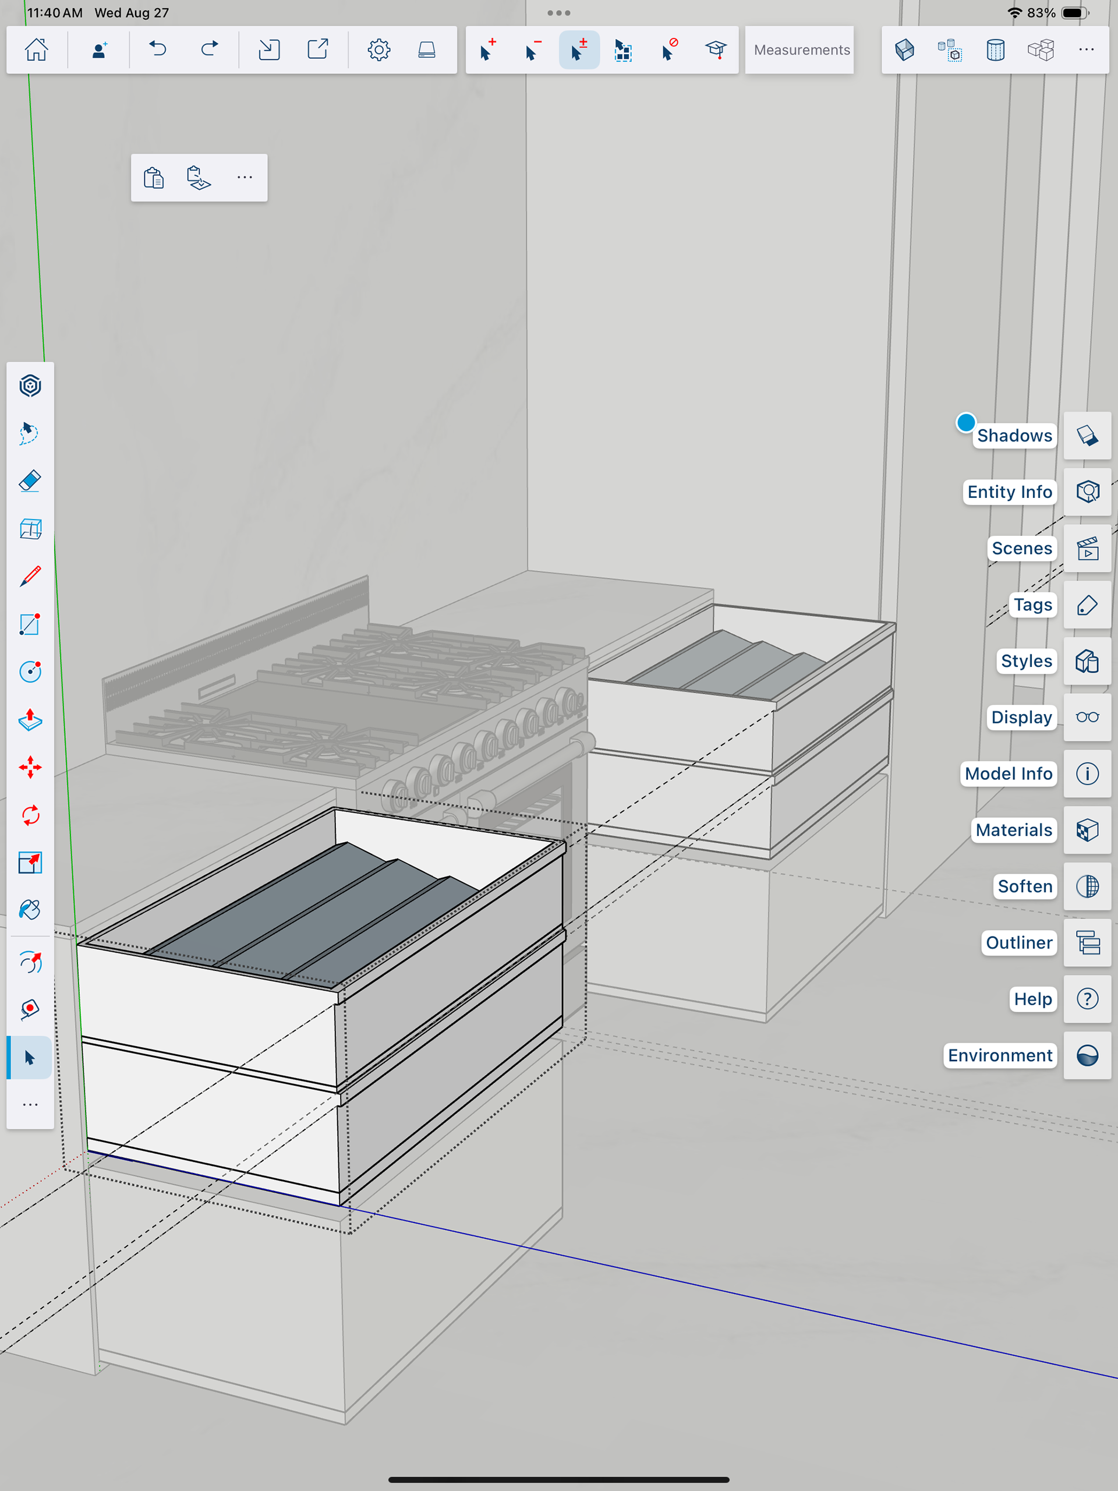Pick the Paint Bucket tool
The height and width of the screenshot is (1491, 1118).
point(30,910)
